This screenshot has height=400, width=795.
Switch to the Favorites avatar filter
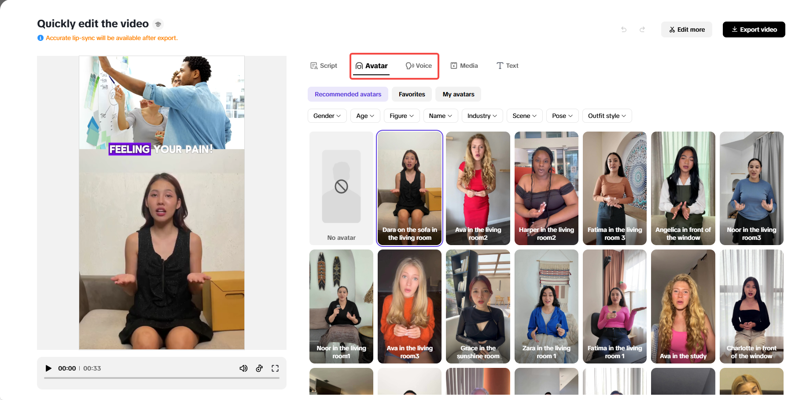[411, 94]
